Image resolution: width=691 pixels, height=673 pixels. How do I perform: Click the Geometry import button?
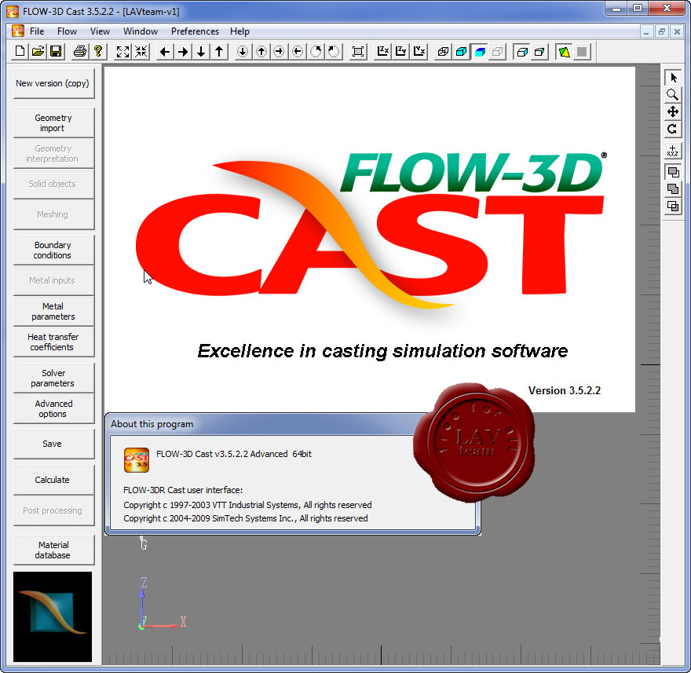(x=53, y=123)
